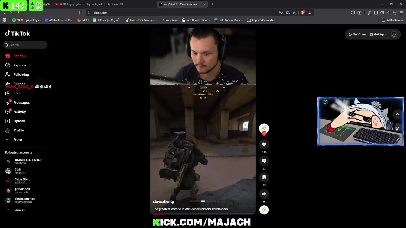Open akstreamersrp following account
The width and height of the screenshot is (406, 228).
20,200
